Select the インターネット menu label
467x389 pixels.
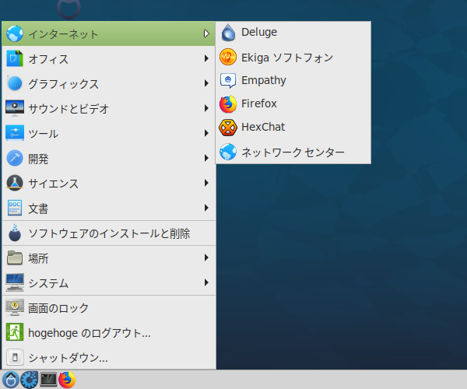tap(63, 34)
